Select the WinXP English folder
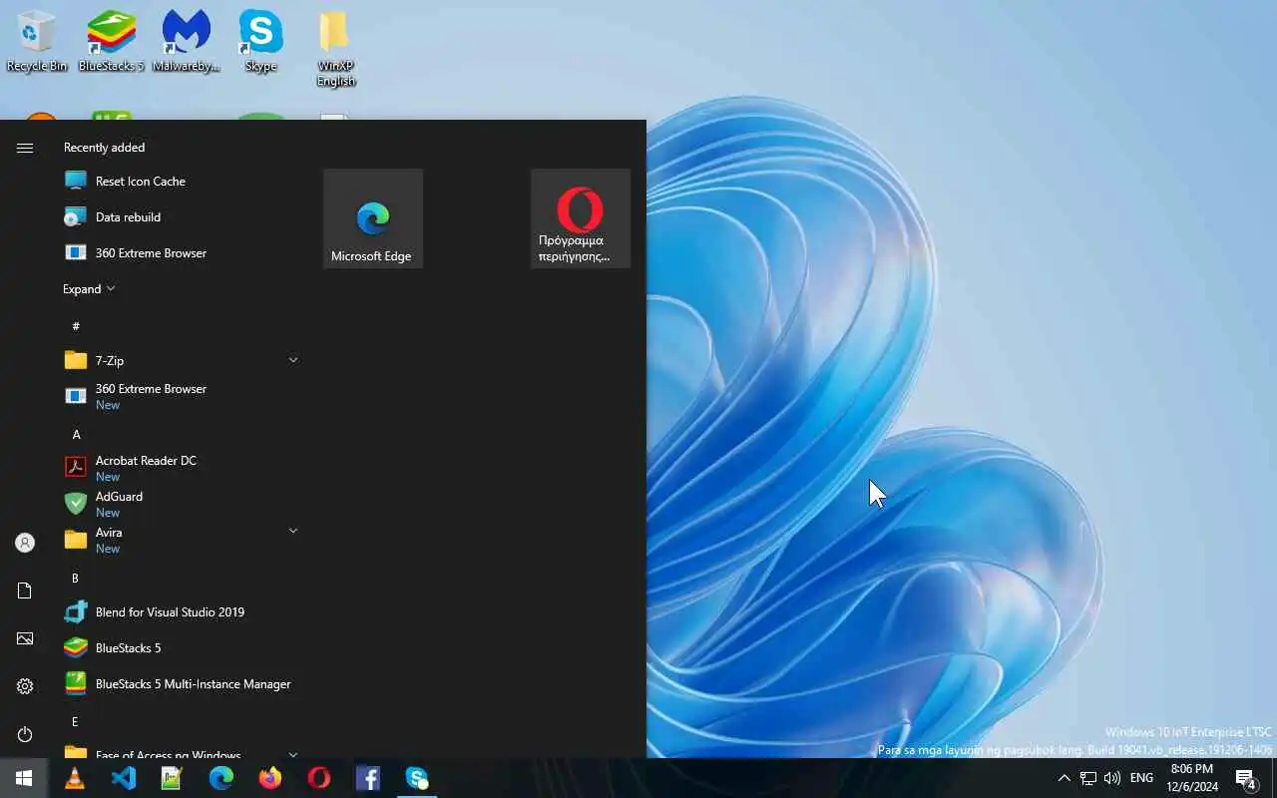 pos(335,49)
